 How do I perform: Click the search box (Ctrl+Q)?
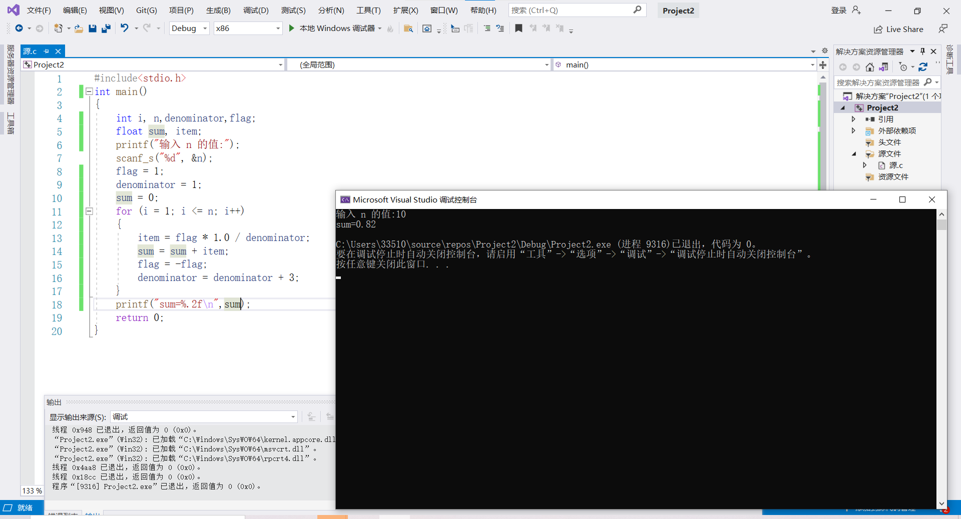(x=577, y=10)
